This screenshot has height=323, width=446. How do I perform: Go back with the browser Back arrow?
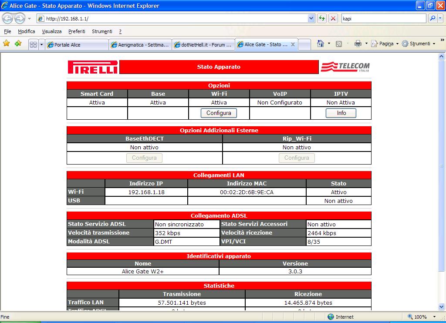[8, 18]
